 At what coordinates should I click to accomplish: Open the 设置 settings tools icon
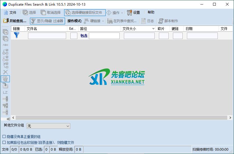(x=129, y=13)
